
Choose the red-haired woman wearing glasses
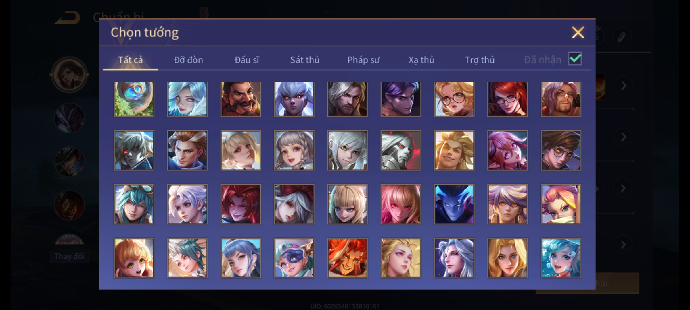507,99
